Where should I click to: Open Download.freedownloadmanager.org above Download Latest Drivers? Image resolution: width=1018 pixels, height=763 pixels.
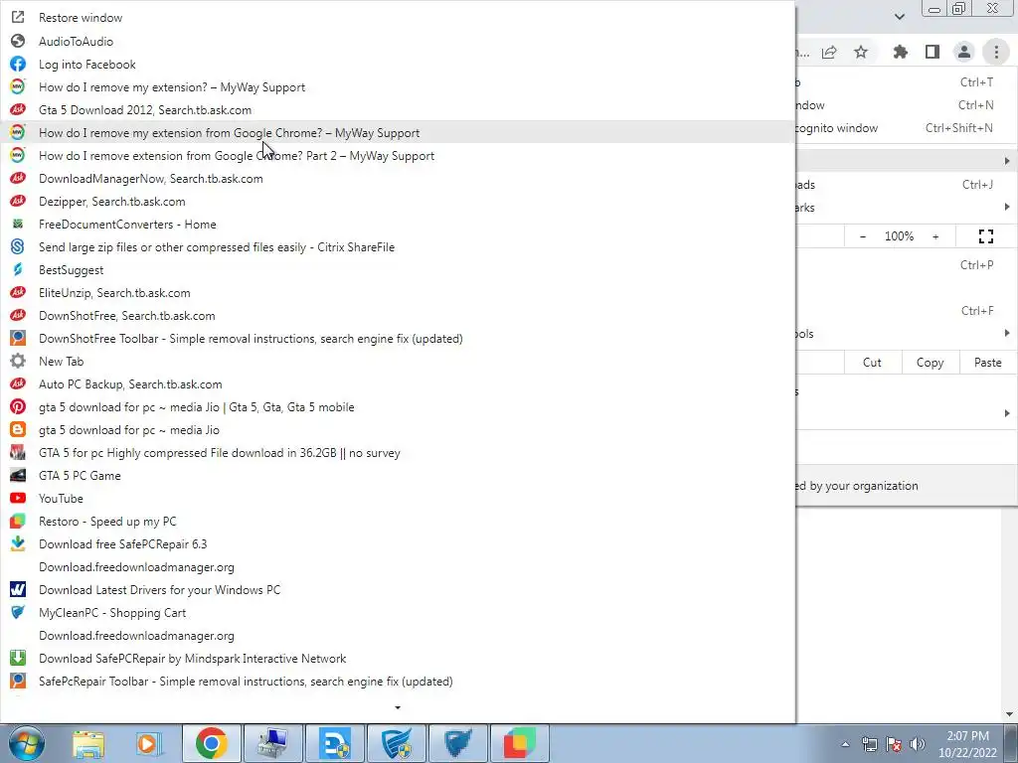point(398,567)
